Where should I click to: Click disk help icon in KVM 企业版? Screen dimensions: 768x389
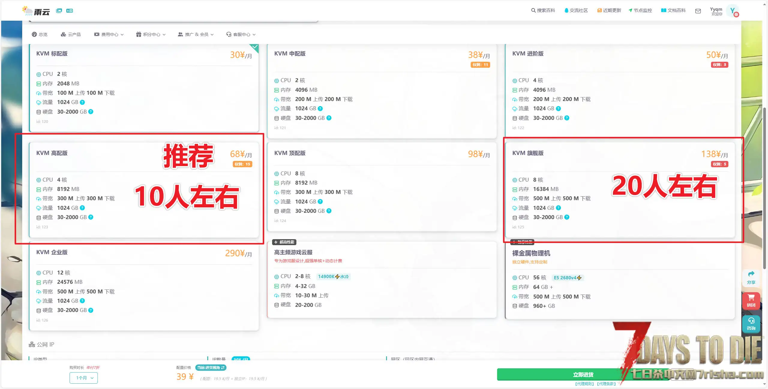click(91, 310)
